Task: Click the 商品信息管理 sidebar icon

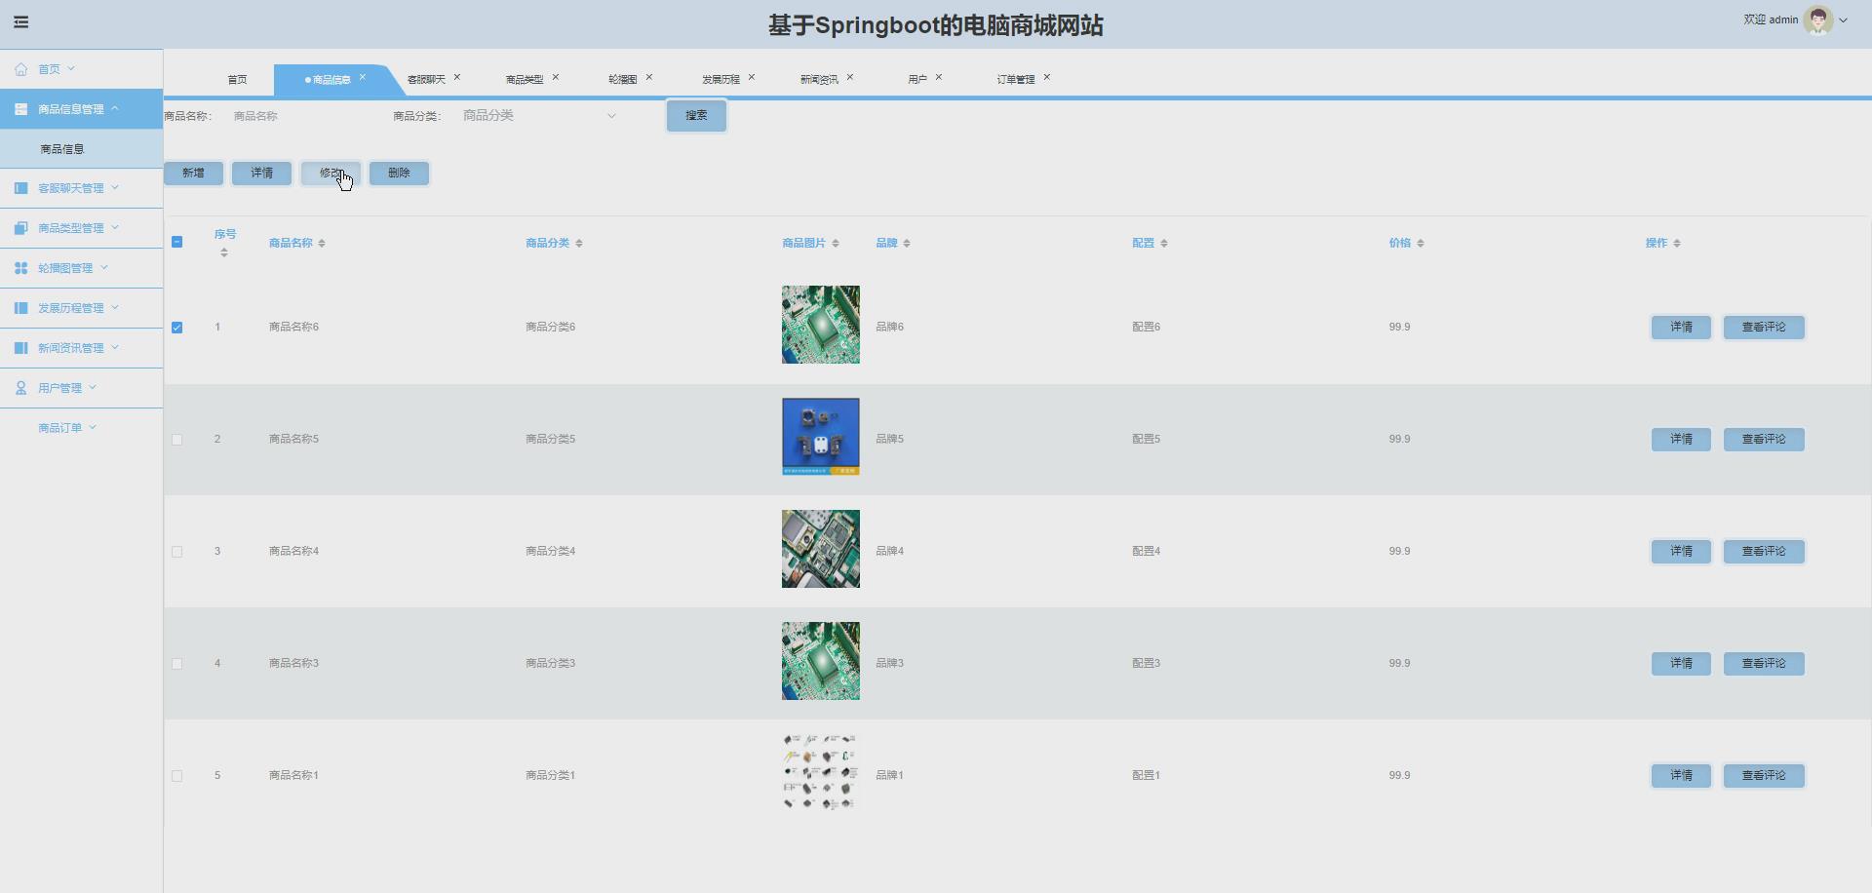Action: [x=19, y=108]
